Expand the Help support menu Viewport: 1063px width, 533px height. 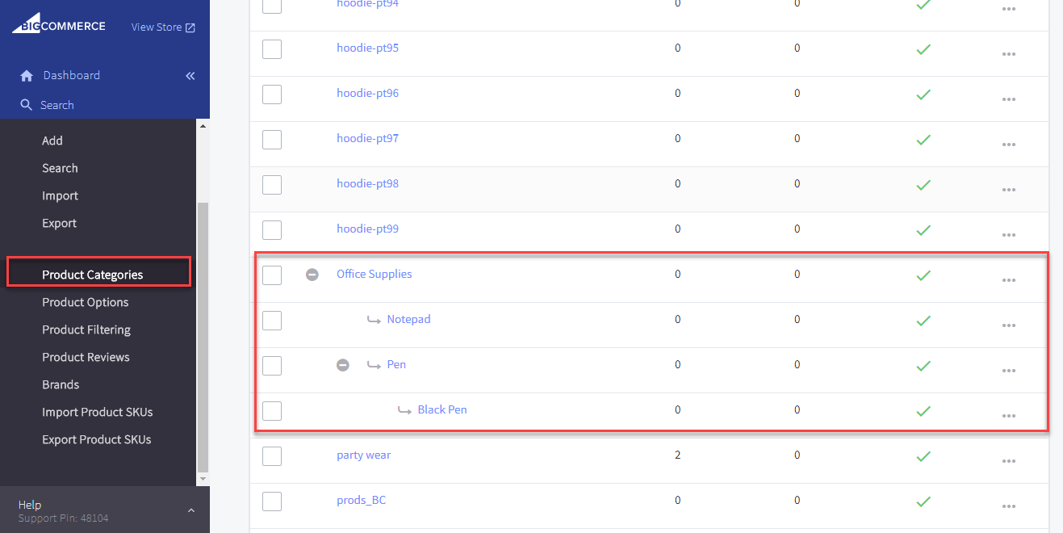[190, 510]
